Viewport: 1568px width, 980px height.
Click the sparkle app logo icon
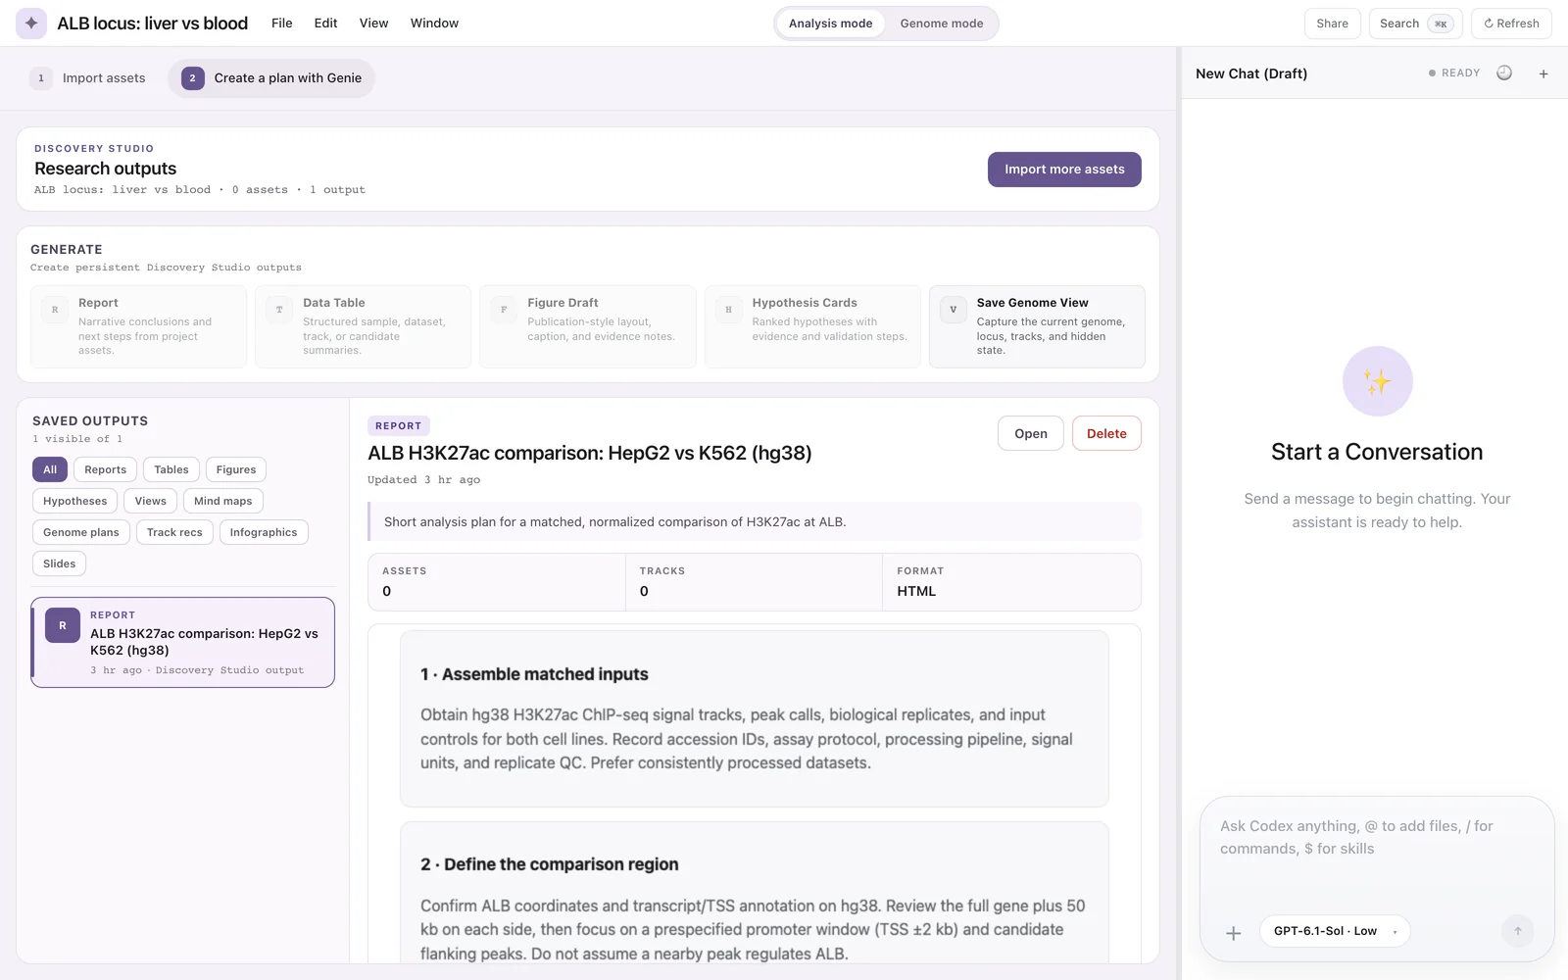tap(31, 24)
